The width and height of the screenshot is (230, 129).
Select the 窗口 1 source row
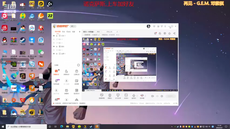pyautogui.click(x=67, y=43)
